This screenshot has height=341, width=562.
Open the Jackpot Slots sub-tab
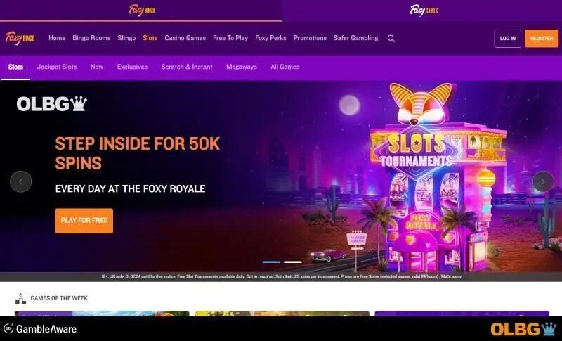coord(57,67)
